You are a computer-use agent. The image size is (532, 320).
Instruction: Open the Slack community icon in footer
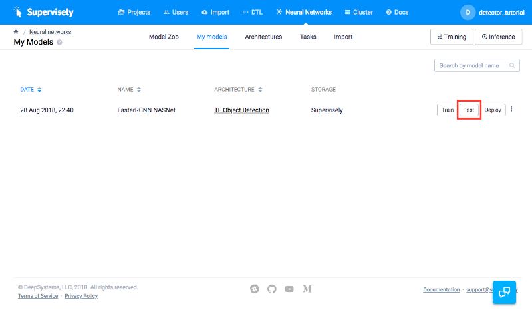pos(255,289)
